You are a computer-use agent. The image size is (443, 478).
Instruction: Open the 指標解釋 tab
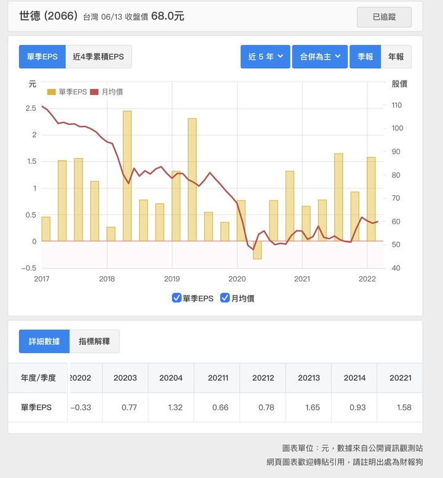coord(94,341)
